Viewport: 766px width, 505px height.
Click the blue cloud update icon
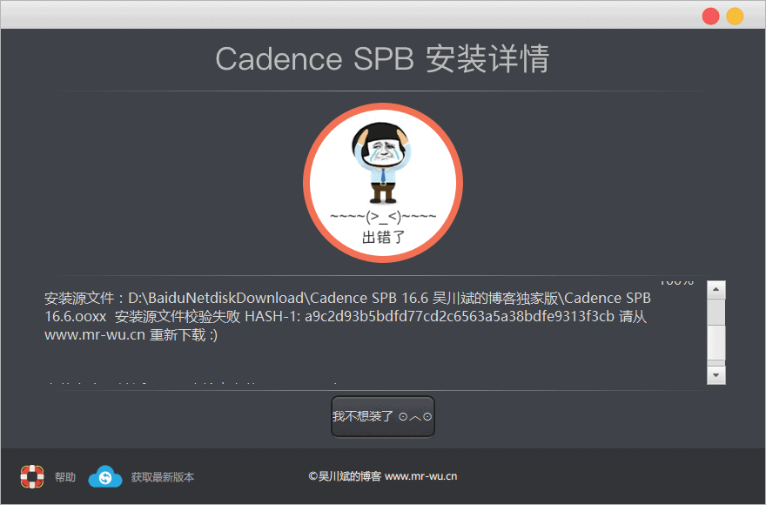click(105, 476)
